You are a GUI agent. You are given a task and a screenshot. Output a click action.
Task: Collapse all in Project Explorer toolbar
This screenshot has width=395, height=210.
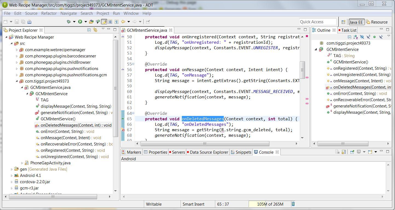(89, 30)
